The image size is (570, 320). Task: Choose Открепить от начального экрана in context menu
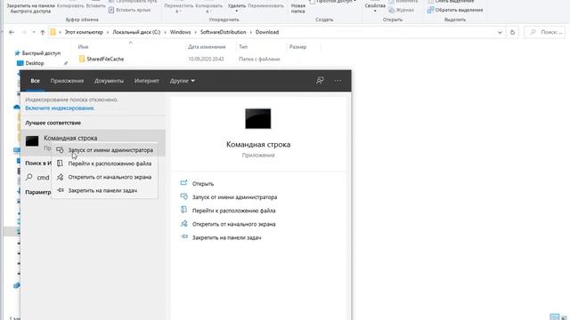tap(105, 177)
